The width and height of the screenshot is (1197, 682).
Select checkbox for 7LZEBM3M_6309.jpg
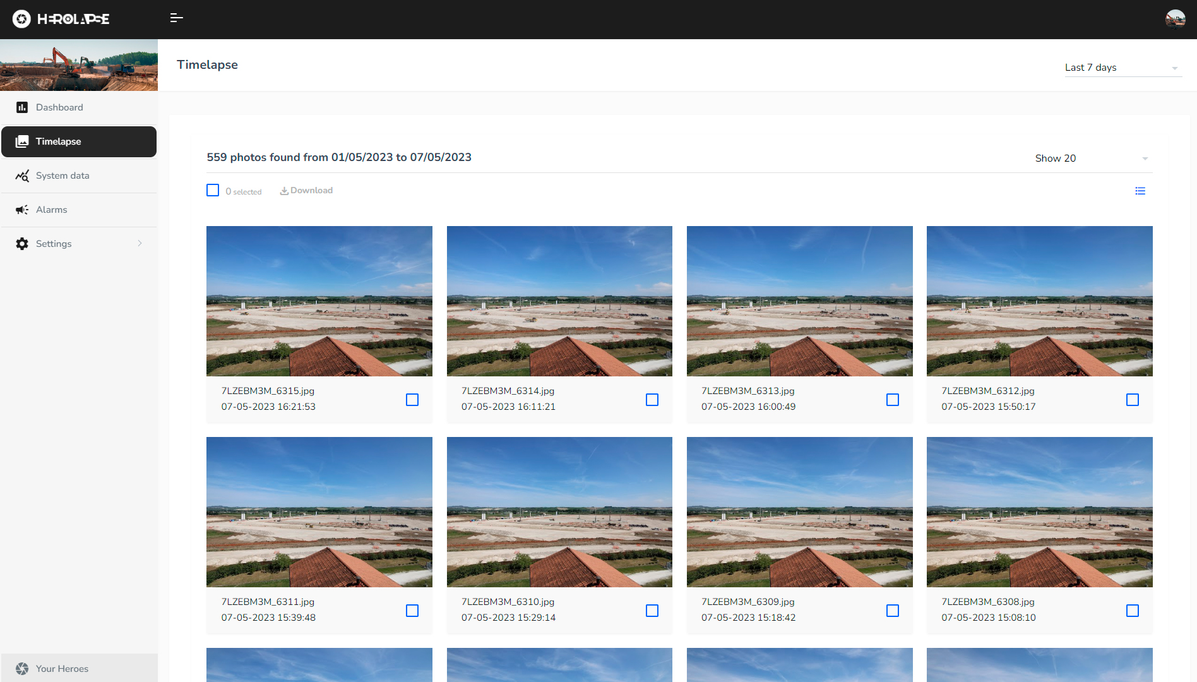point(893,611)
